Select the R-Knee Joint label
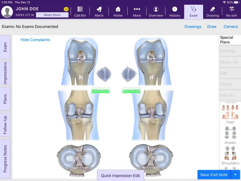 click(100, 90)
